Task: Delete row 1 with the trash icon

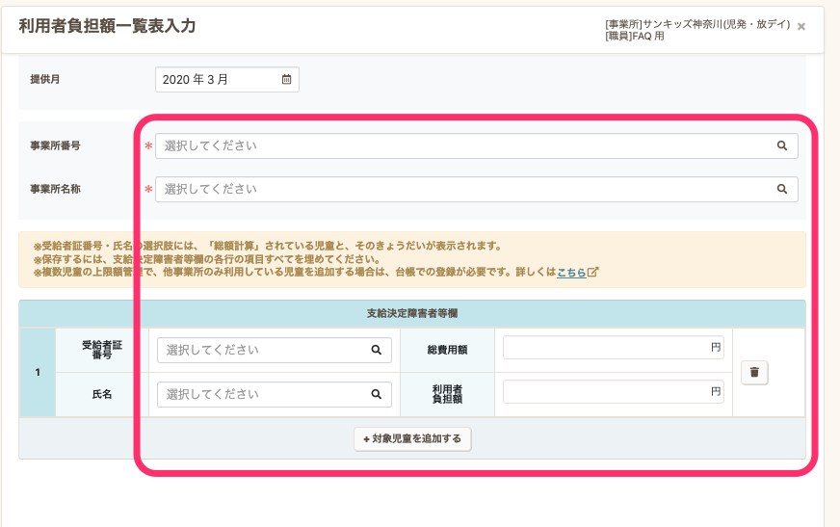Action: (x=754, y=372)
